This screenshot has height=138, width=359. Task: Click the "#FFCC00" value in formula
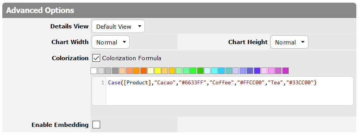pos(251,83)
